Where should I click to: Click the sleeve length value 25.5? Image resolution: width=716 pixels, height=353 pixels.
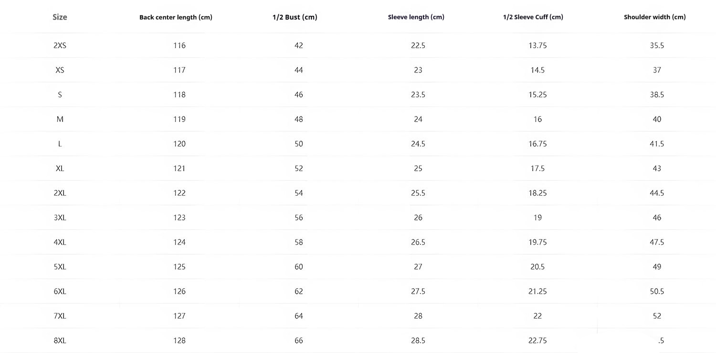[418, 193]
